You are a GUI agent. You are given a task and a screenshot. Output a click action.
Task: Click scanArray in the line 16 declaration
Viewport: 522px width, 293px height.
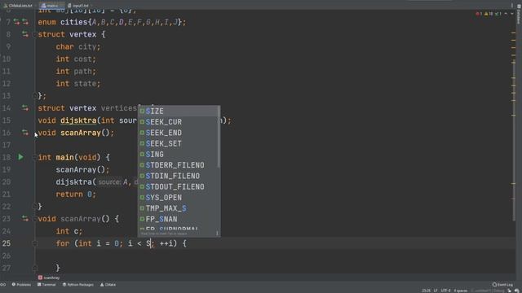coord(81,133)
